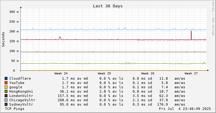
Task: Click the red arrow at x-axis end
Action: tap(208, 70)
